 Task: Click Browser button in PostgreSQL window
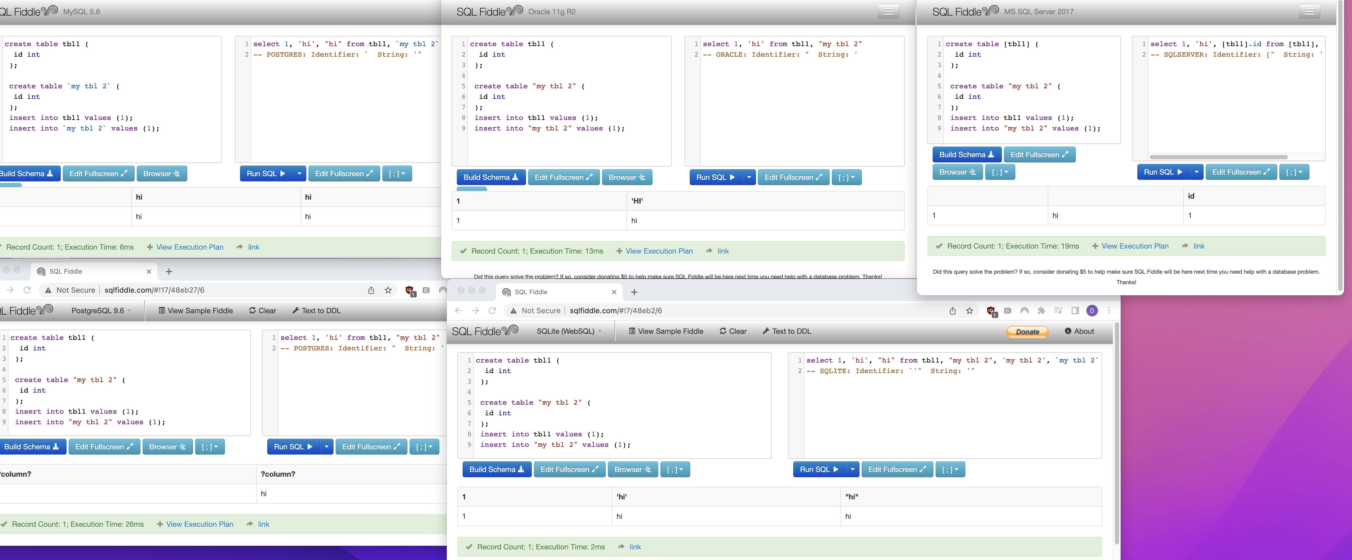pyautogui.click(x=167, y=447)
